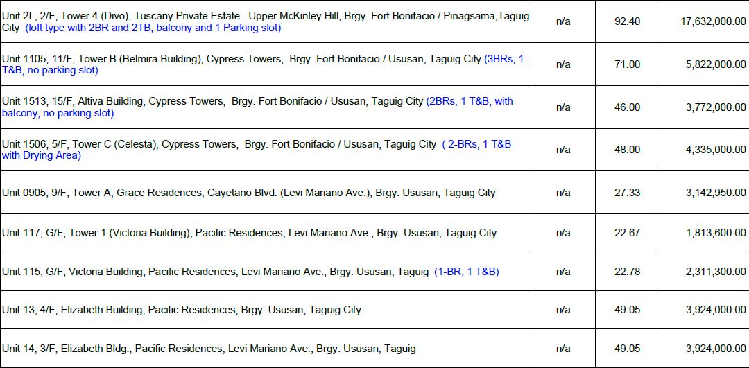Viewport: 749px width, 368px height.
Task: Click the 92.40 floor area cell
Action: [627, 21]
